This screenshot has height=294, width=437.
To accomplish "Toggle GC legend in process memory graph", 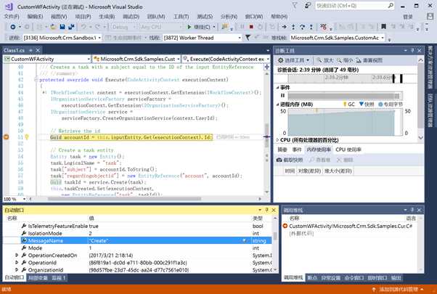I will (348, 105).
